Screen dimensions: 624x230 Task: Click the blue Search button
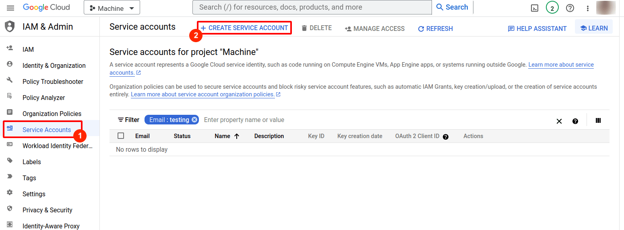pyautogui.click(x=452, y=7)
